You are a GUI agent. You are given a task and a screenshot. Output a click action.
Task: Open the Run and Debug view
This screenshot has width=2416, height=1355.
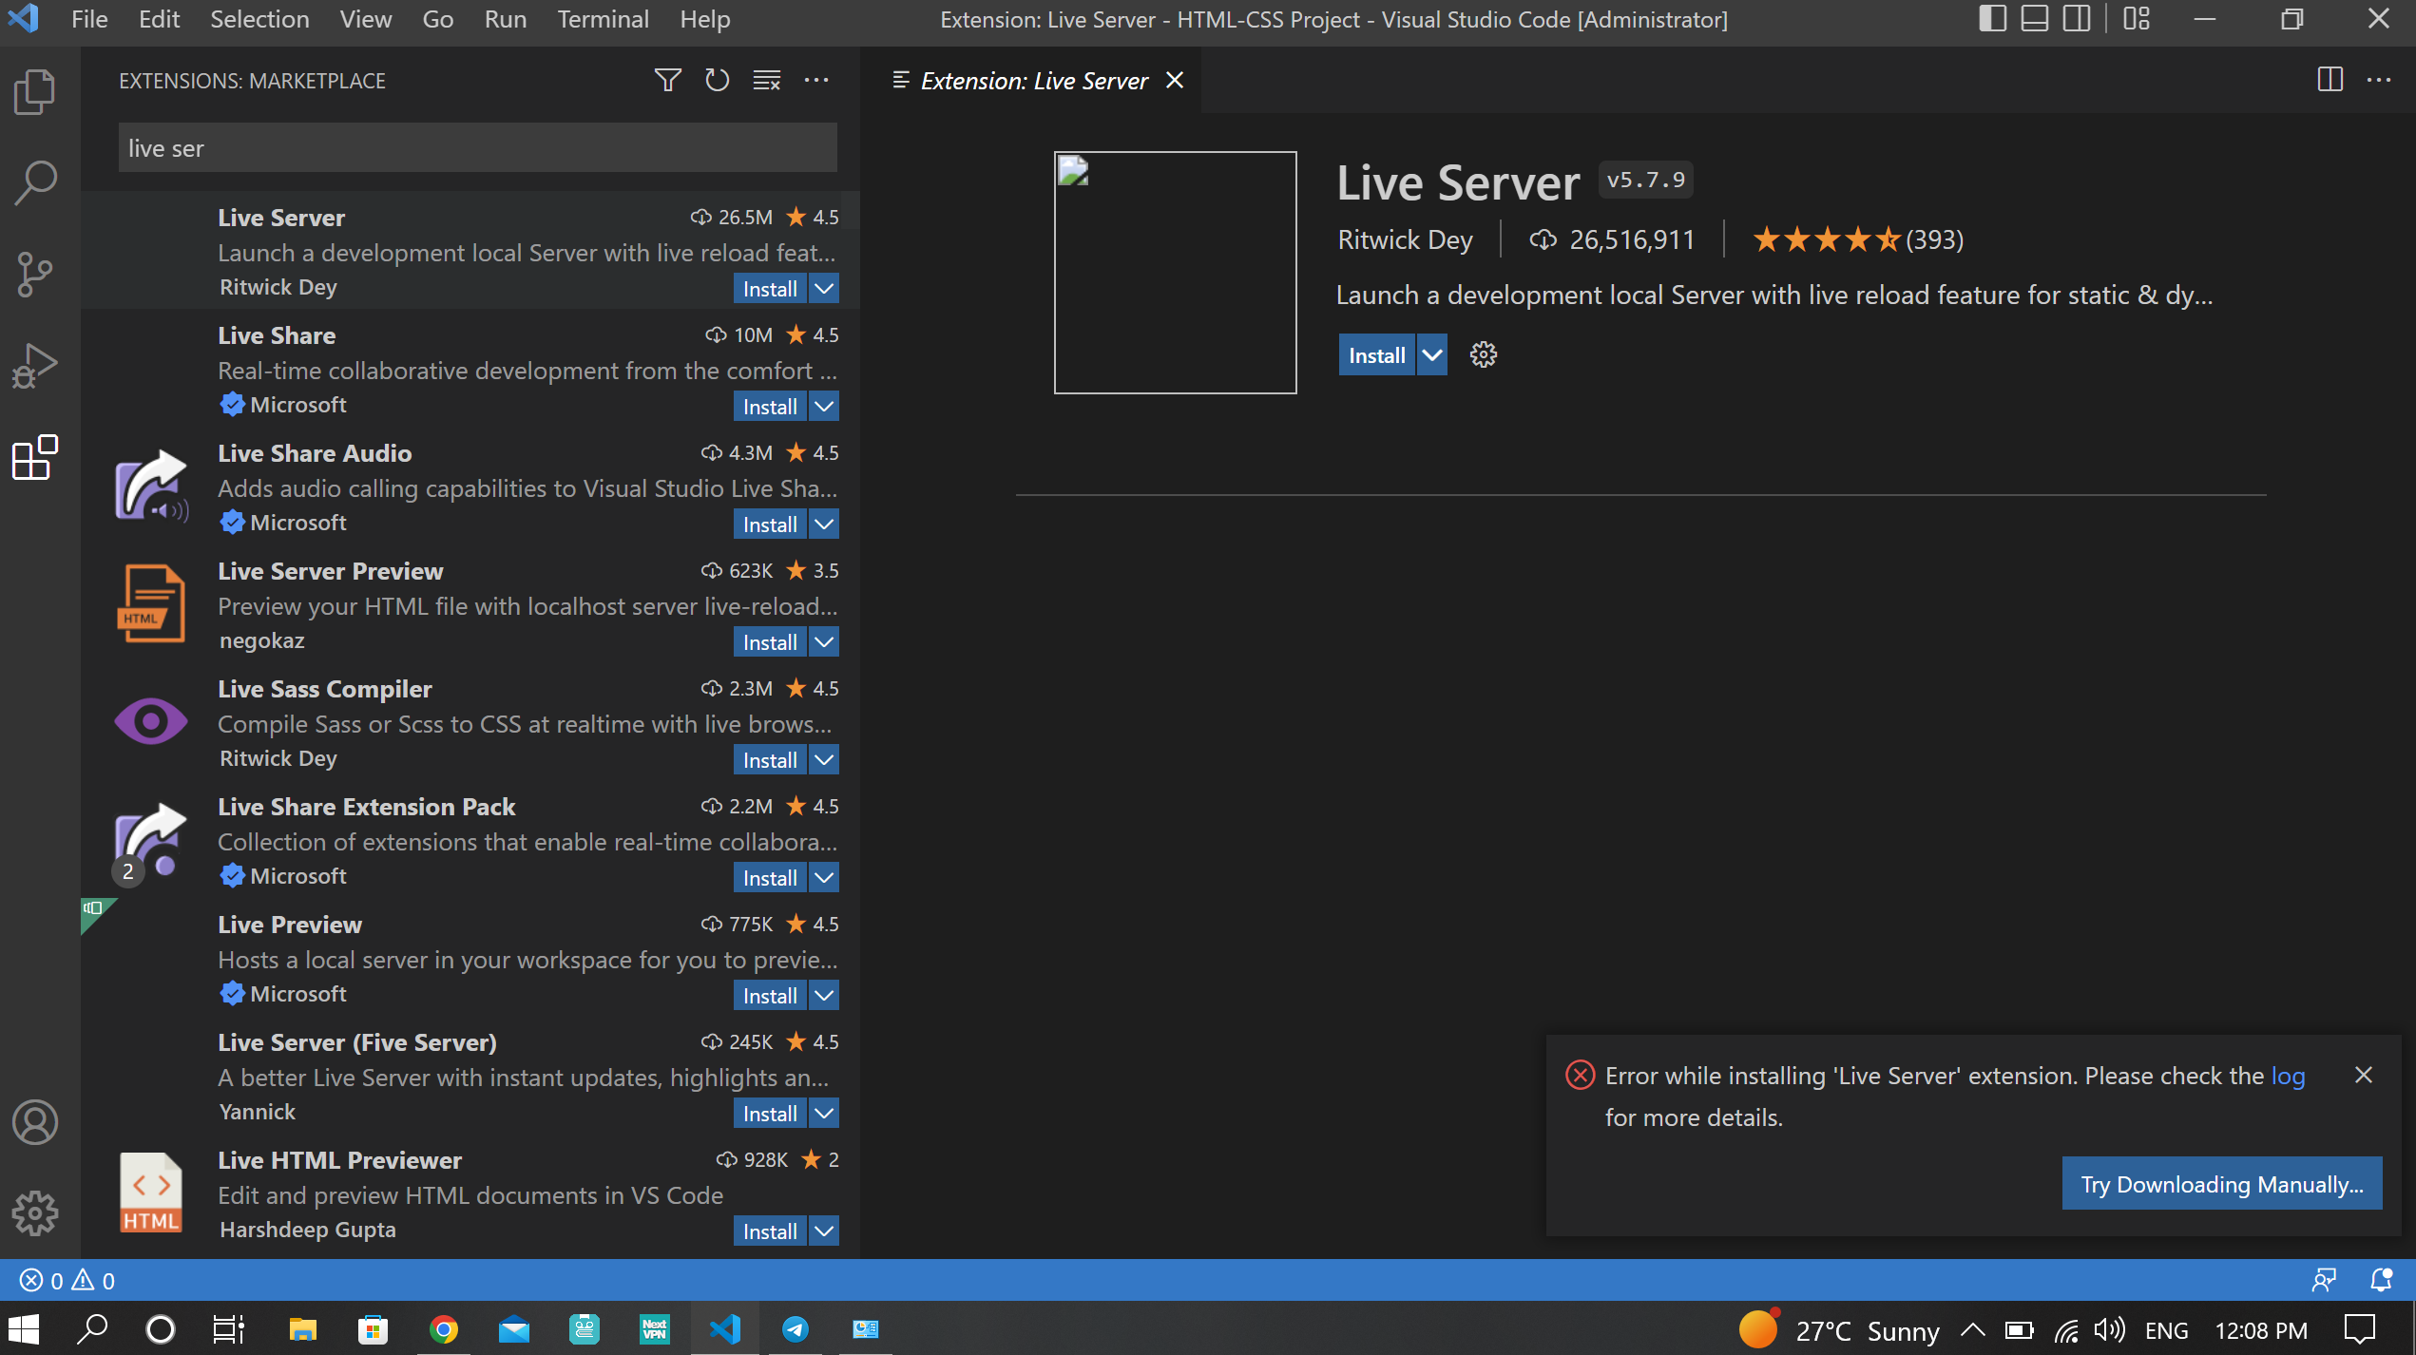pos(35,366)
